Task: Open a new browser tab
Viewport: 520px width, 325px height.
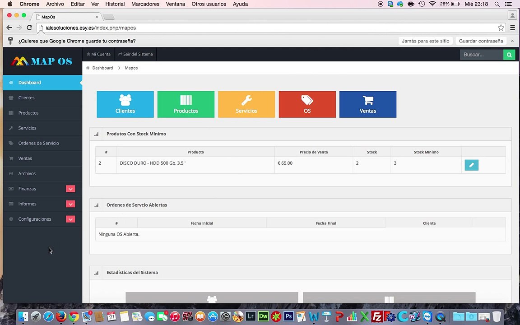Action: 108,17
